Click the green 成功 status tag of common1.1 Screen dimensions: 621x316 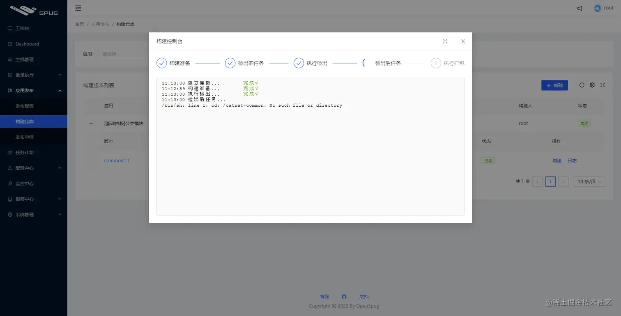pyautogui.click(x=488, y=161)
